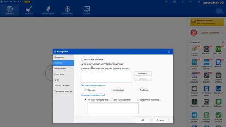This screenshot has width=226, height=127.
Task: Launch the Game Booster utility
Action: [x=206, y=78]
